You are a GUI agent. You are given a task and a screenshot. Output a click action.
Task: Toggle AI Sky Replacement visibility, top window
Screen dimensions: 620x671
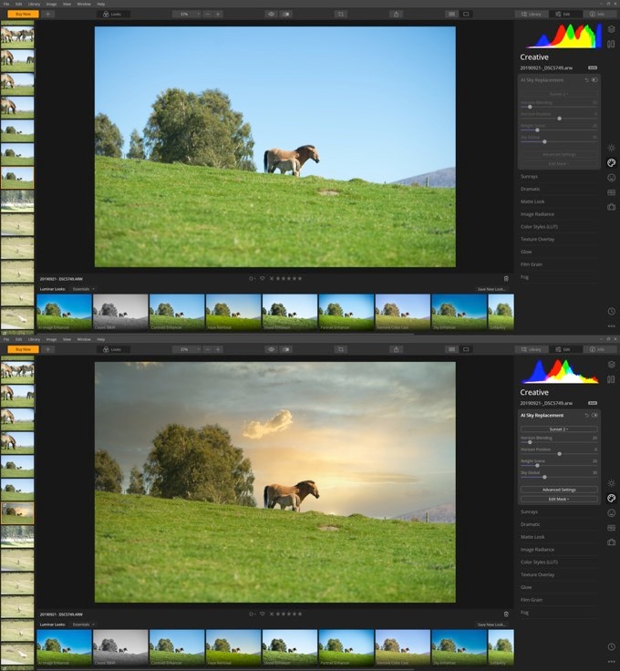pyautogui.click(x=594, y=80)
